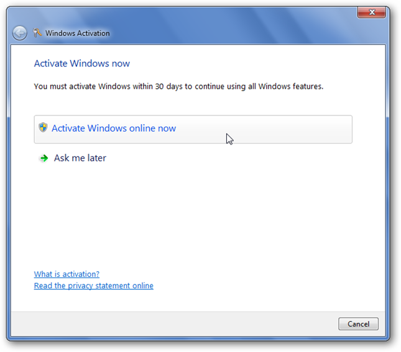Image resolution: width=401 pixels, height=352 pixels.
Task: Click the Windows Activation title text
Action: click(x=78, y=33)
